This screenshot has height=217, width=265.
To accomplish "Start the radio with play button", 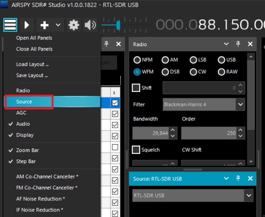I will (x=27, y=25).
